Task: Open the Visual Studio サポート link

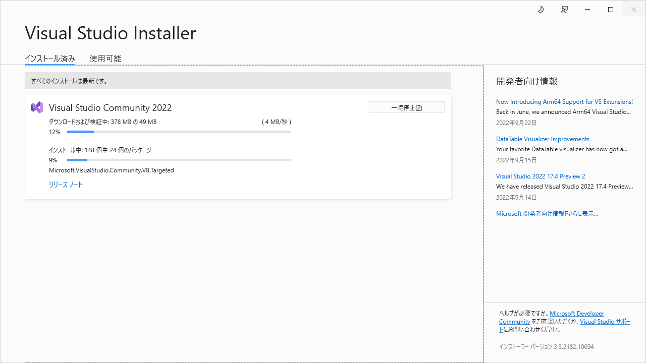Action: 605,322
